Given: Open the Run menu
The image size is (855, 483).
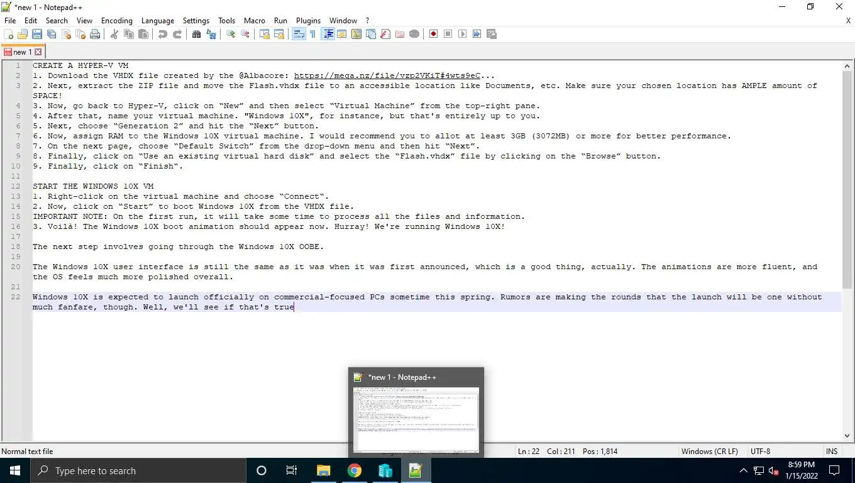Looking at the screenshot, I should pyautogui.click(x=280, y=21).
